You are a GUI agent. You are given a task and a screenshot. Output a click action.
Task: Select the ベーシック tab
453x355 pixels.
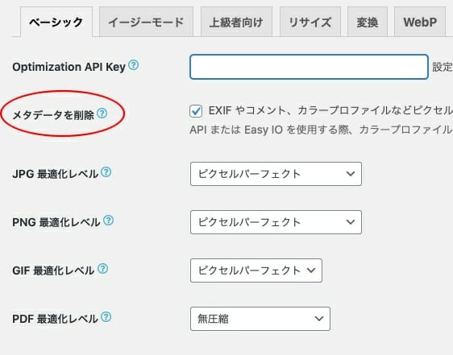tap(56, 22)
